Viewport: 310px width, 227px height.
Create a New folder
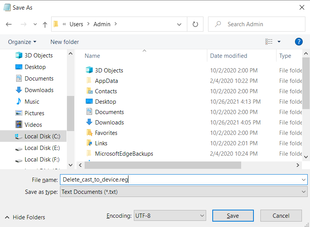pos(64,42)
